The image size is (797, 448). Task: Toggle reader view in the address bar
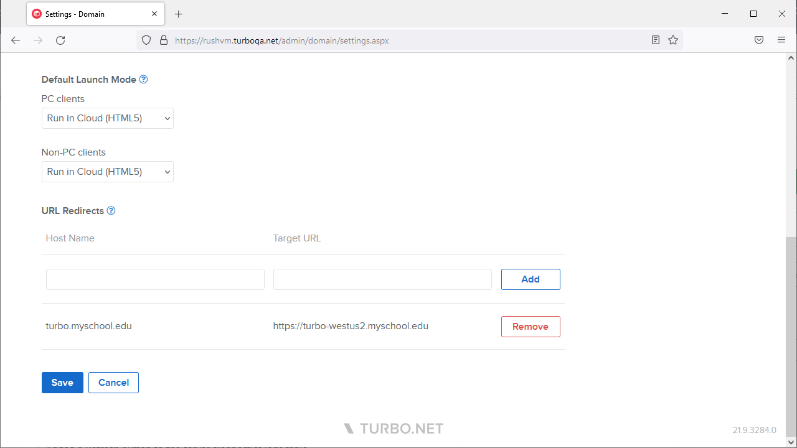tap(655, 40)
